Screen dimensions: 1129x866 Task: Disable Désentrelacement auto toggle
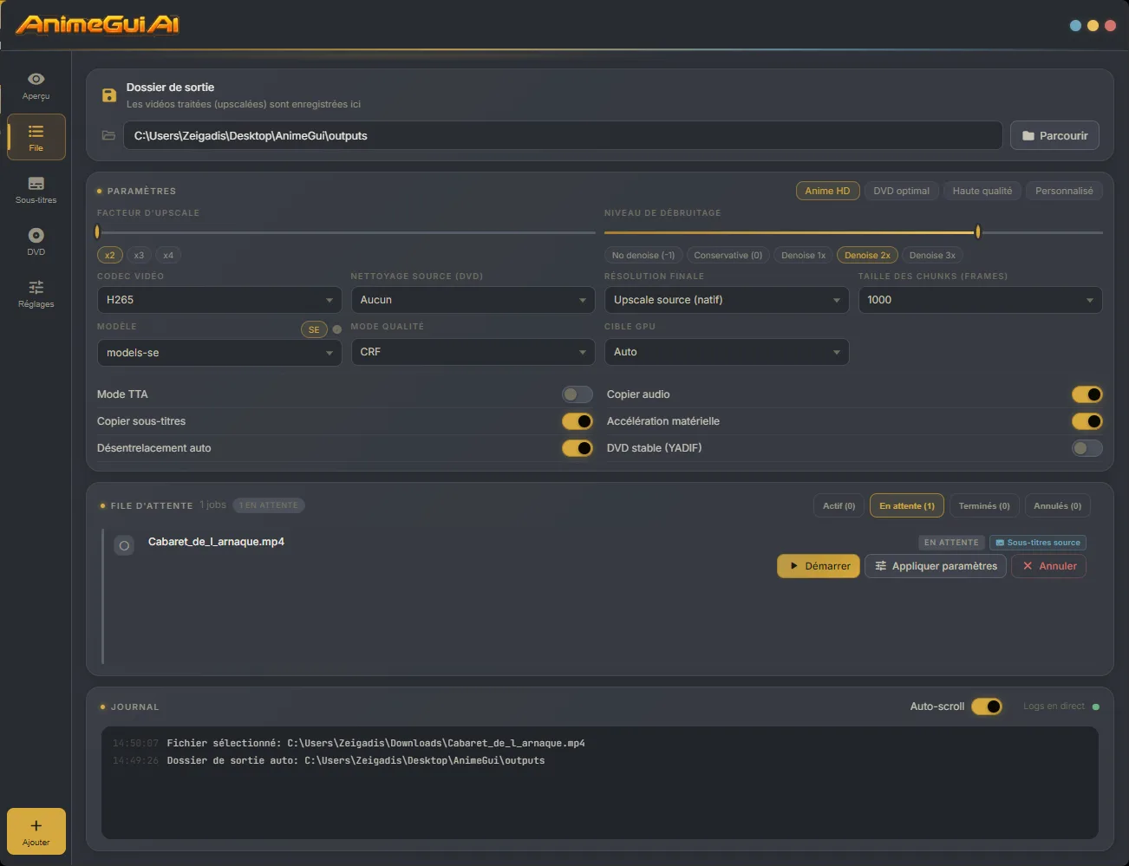pos(577,448)
